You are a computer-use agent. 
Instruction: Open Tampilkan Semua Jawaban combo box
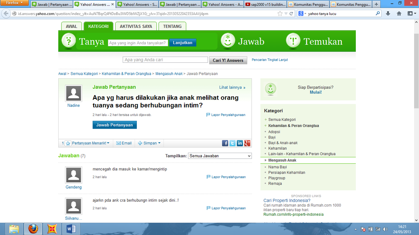[220, 156]
